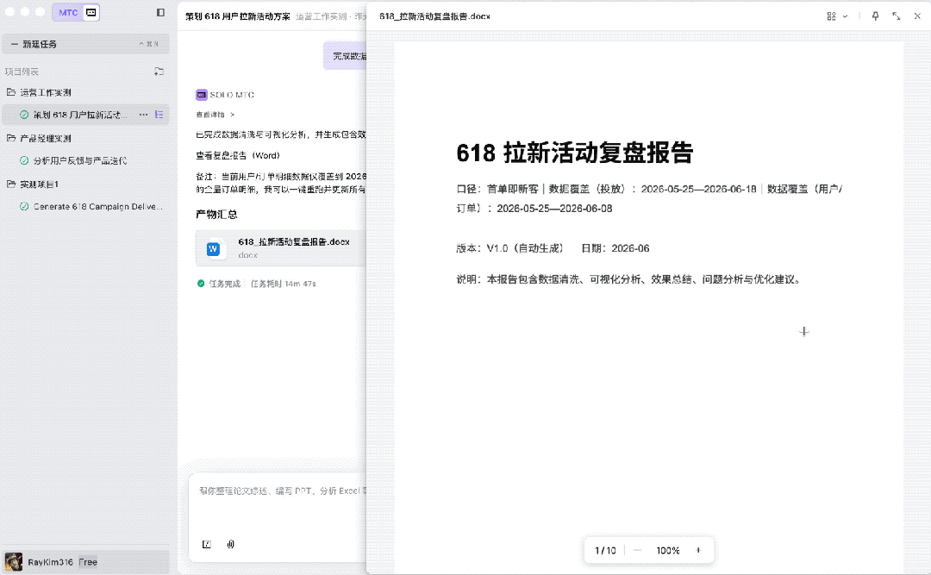
Task: Click the task list icon beside 策划 618 task
Action: pos(159,115)
